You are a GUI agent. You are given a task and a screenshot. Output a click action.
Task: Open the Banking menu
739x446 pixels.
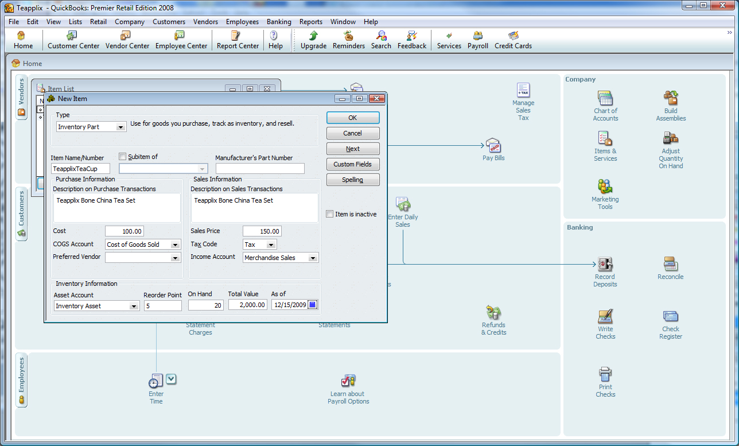click(x=279, y=22)
